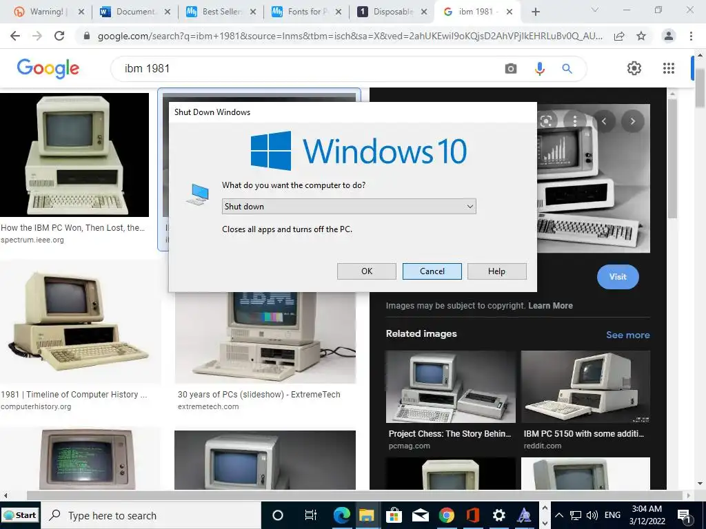Open network icon in system tray

[576, 515]
